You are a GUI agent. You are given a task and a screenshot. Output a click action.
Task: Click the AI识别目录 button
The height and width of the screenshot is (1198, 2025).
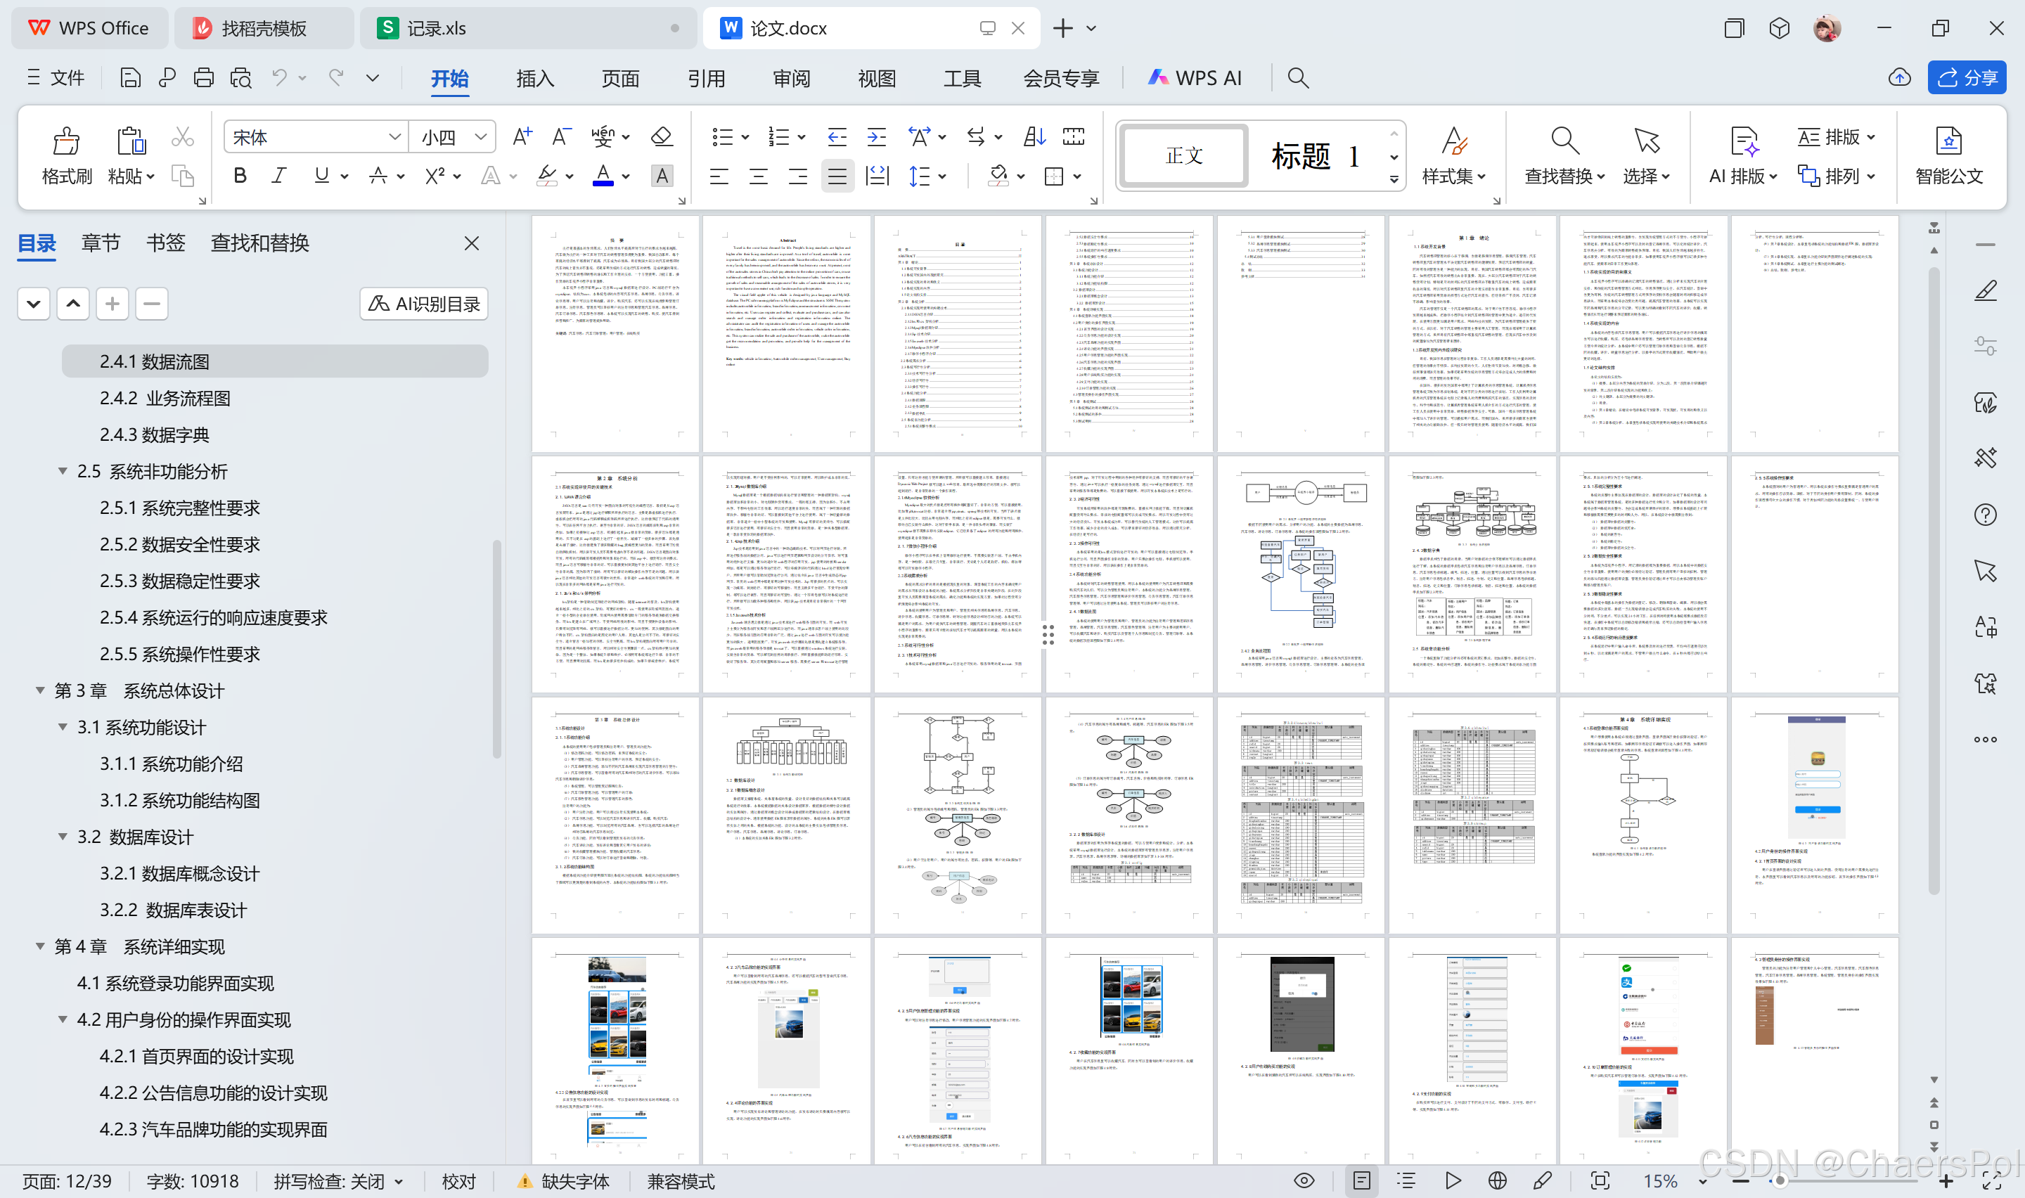point(424,304)
